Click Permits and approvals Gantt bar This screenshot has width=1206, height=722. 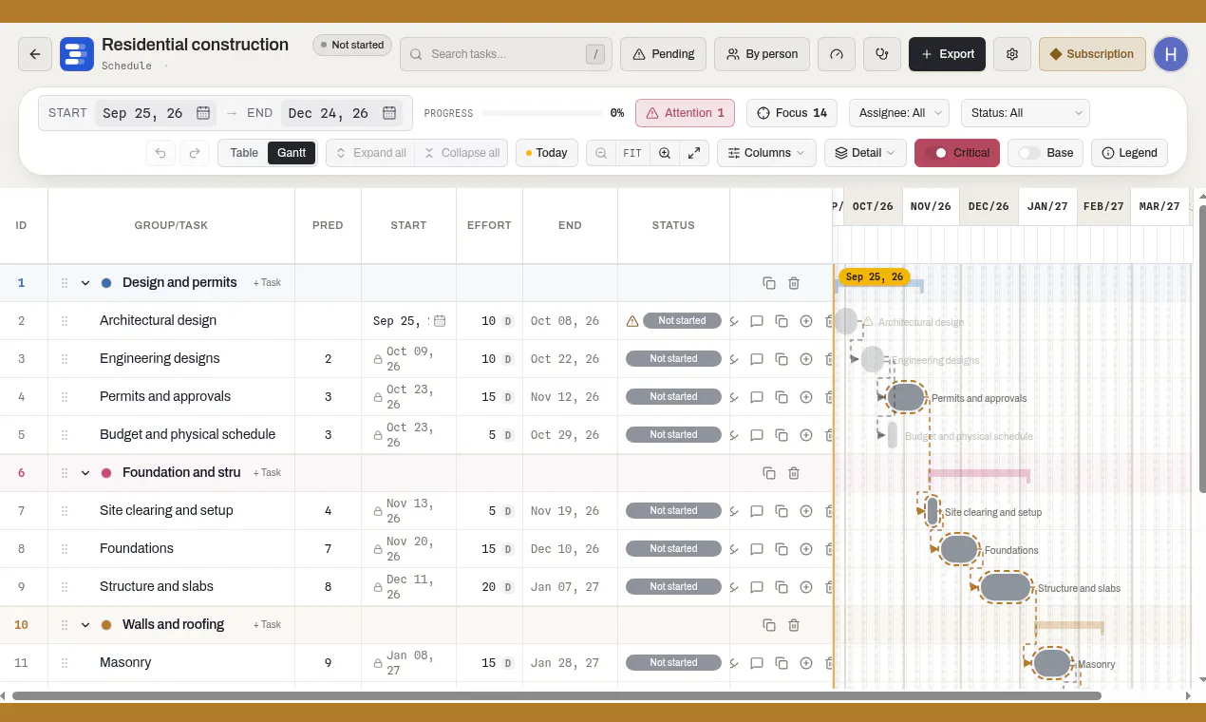906,397
